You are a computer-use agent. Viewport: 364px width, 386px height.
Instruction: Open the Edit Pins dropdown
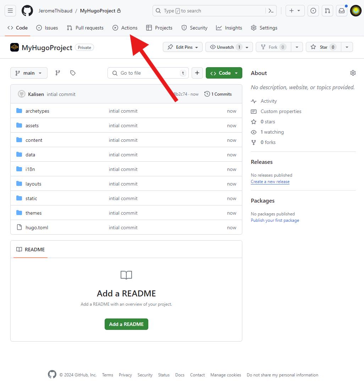click(x=183, y=47)
